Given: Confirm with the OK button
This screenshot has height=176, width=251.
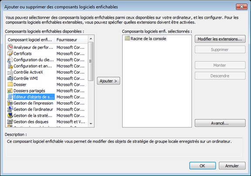Looking at the screenshot, I should click(203, 166).
